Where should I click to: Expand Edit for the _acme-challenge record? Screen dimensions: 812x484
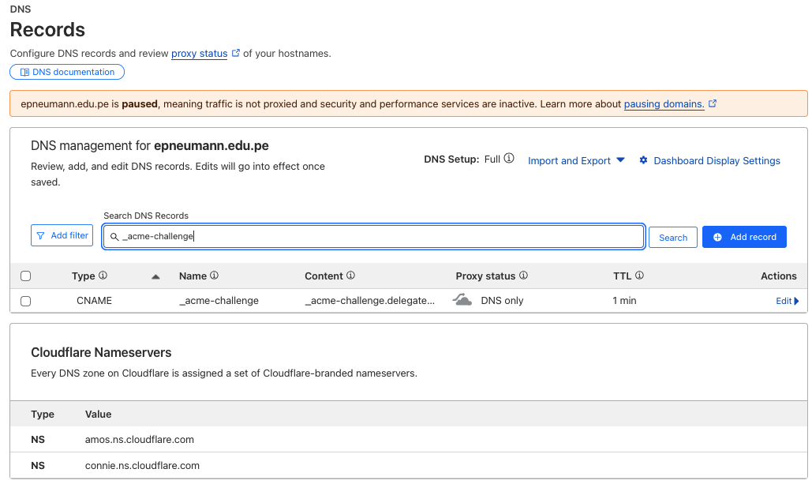788,301
